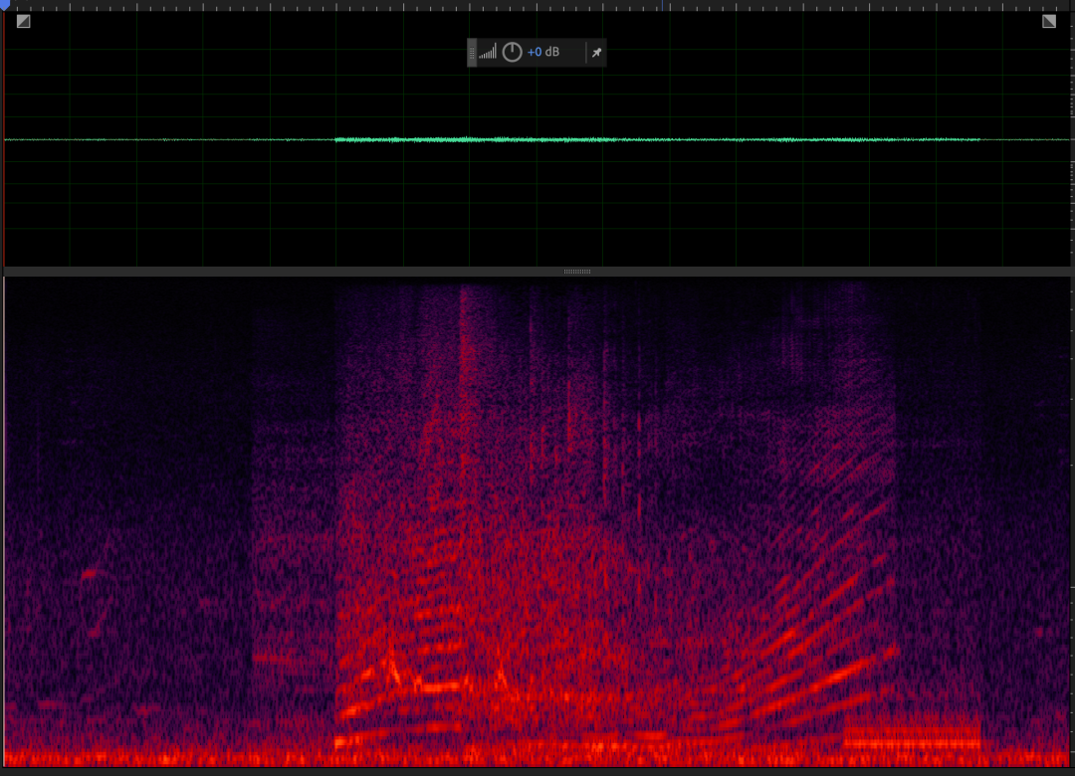Click the green waveform at its center line
Image resolution: width=1075 pixels, height=776 pixels.
pos(537,139)
